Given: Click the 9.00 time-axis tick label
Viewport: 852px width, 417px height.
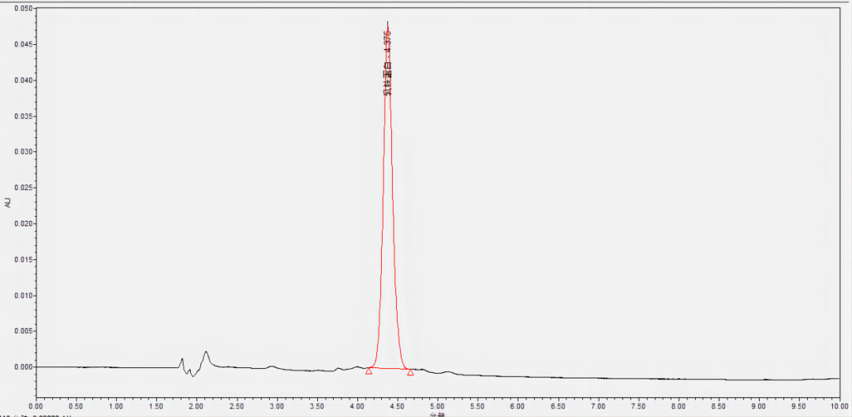Looking at the screenshot, I should click(760, 406).
